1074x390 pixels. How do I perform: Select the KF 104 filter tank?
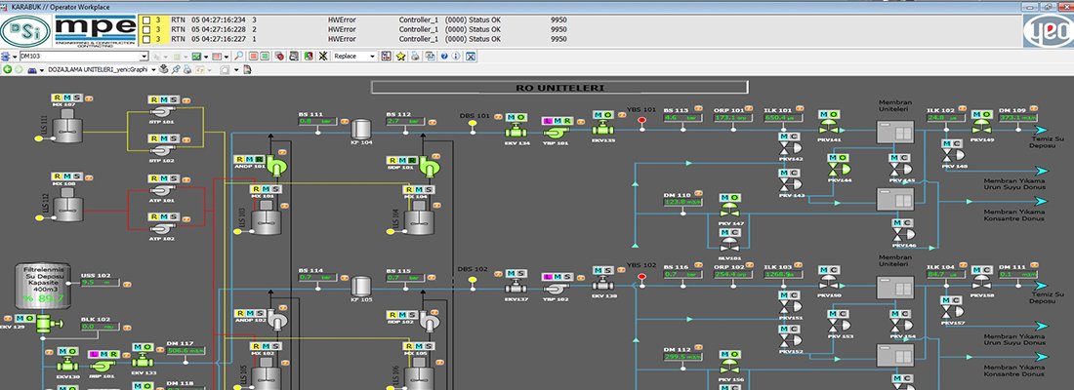coord(361,129)
